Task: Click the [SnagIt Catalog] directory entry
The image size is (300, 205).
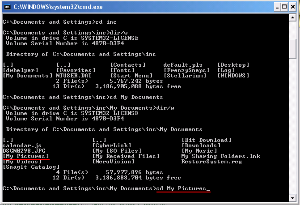Action: [31, 167]
